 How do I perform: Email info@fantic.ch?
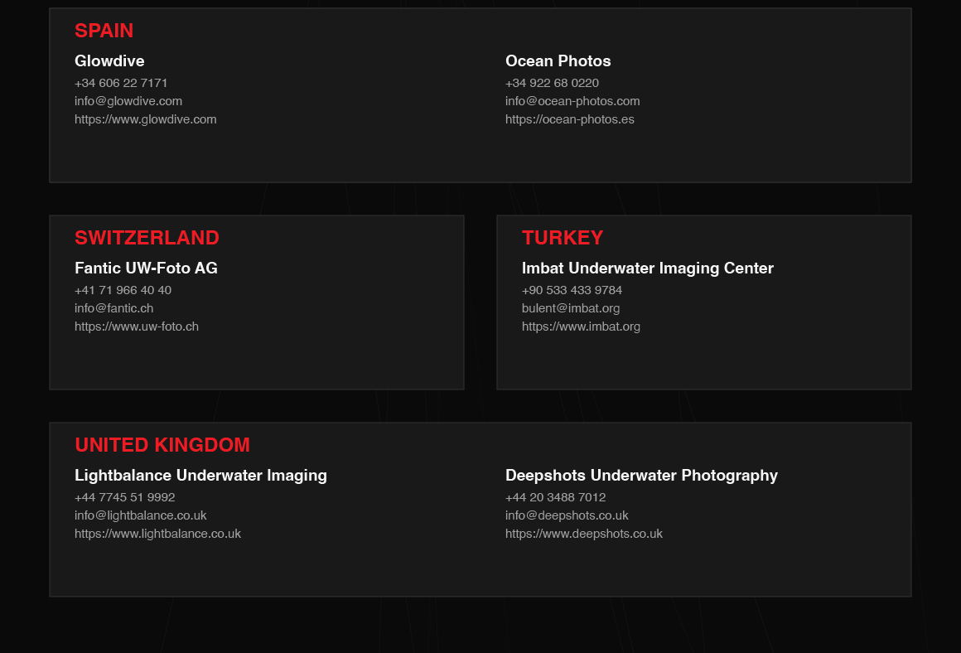(x=114, y=308)
